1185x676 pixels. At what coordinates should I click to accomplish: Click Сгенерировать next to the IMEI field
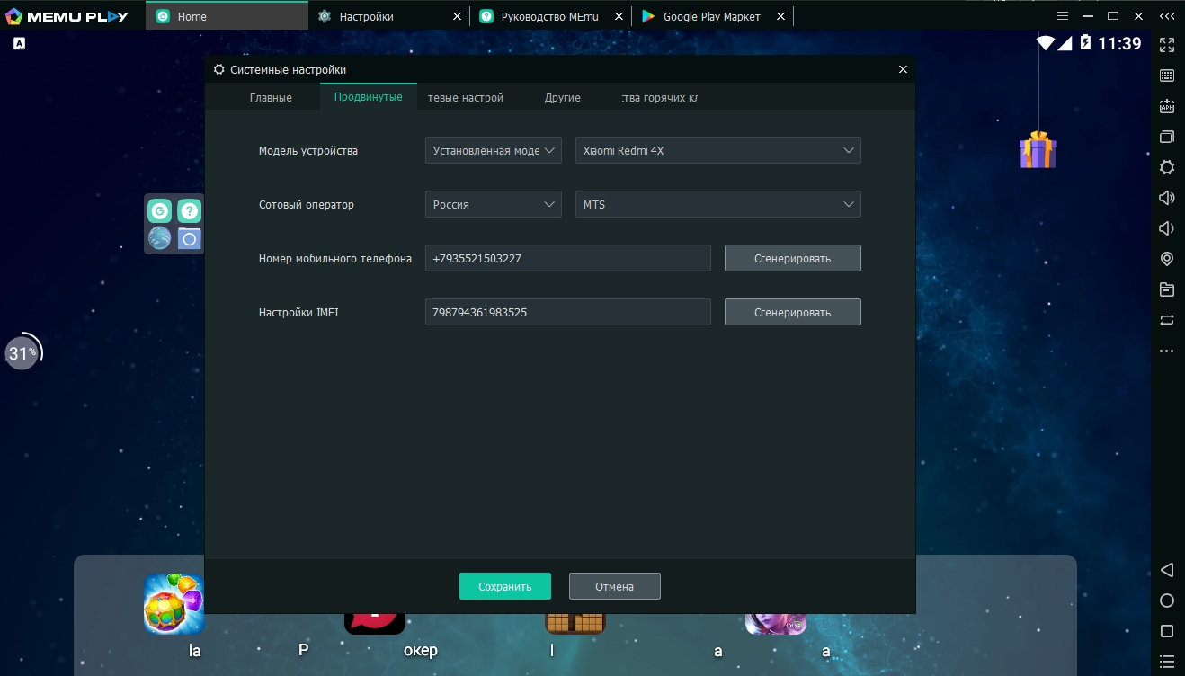pos(792,312)
